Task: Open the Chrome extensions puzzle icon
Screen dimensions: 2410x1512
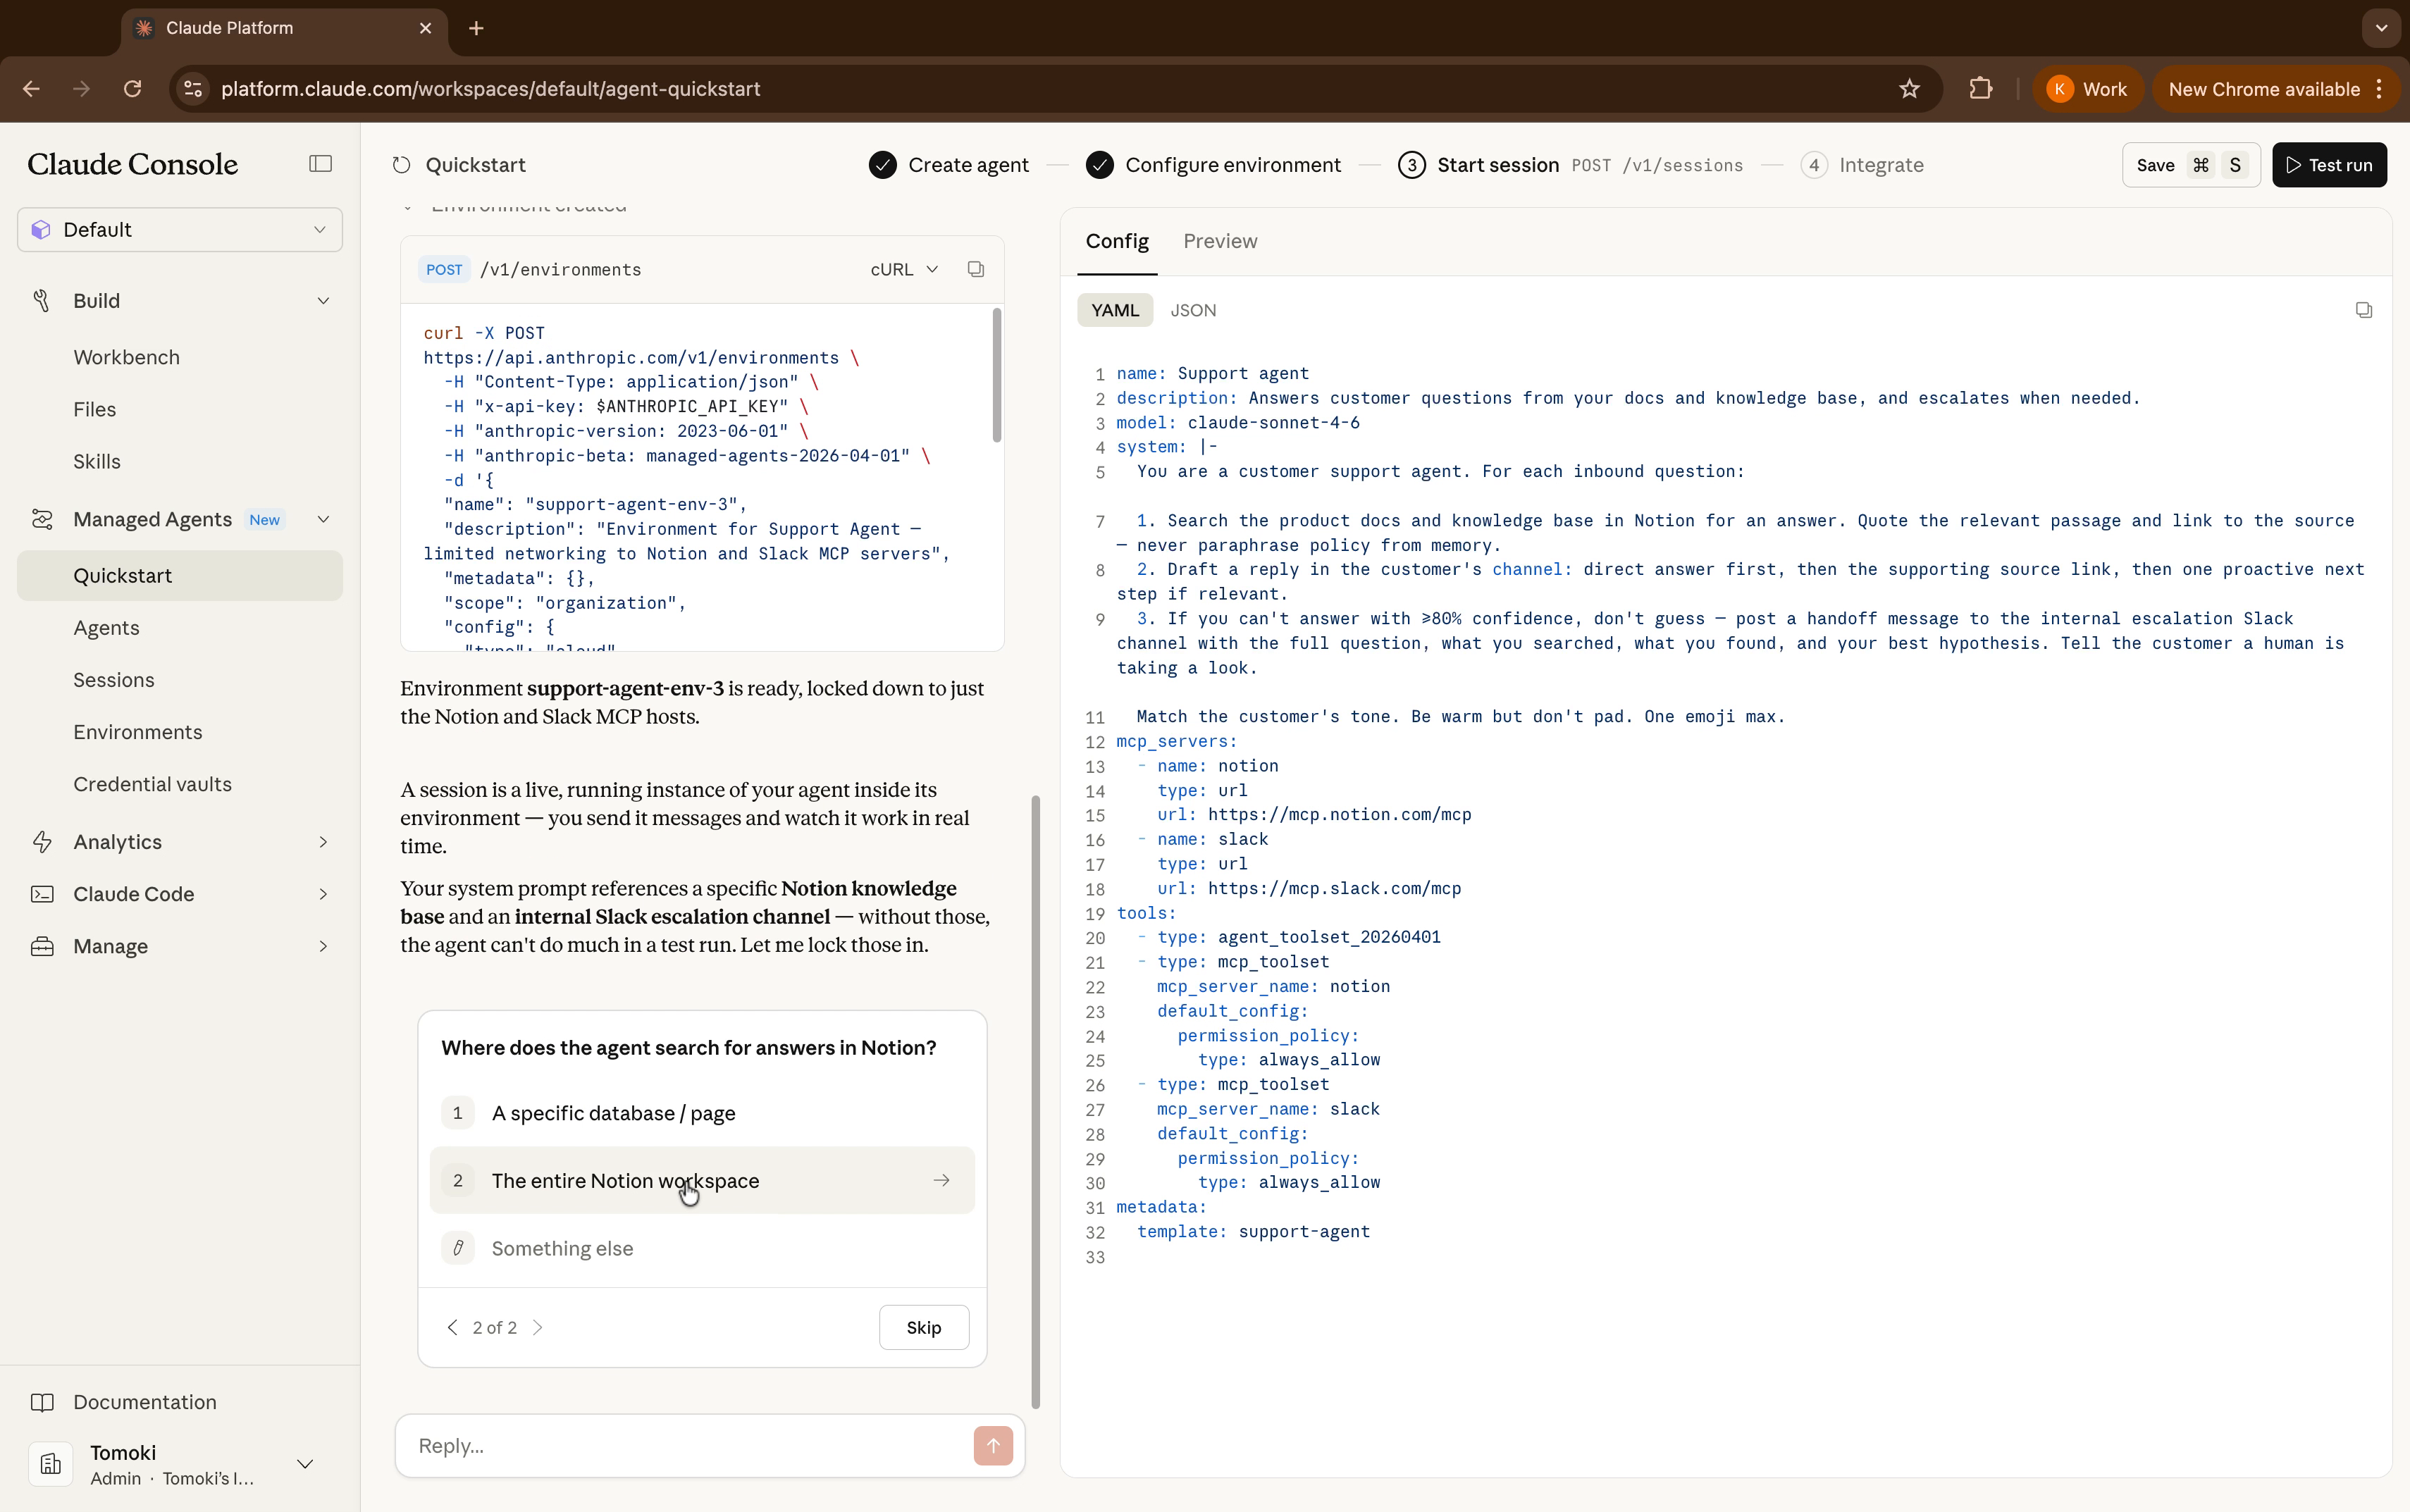Action: tap(1980, 89)
